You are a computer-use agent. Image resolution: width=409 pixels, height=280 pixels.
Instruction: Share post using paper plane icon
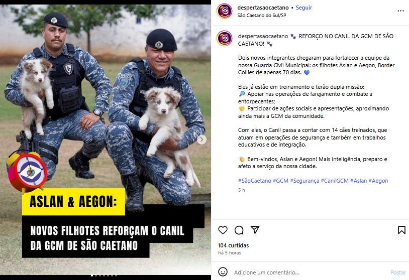[255, 230]
